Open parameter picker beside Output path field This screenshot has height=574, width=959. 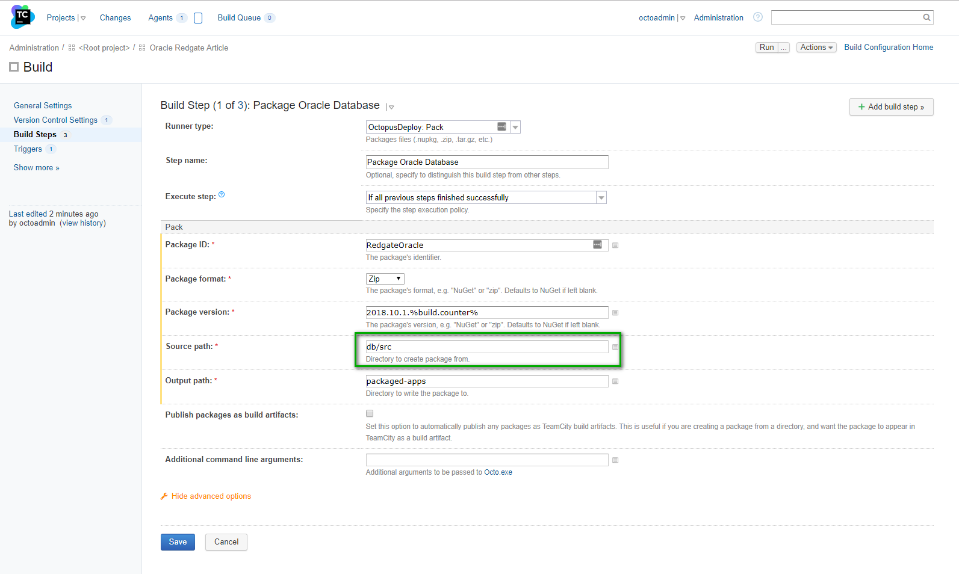click(615, 381)
